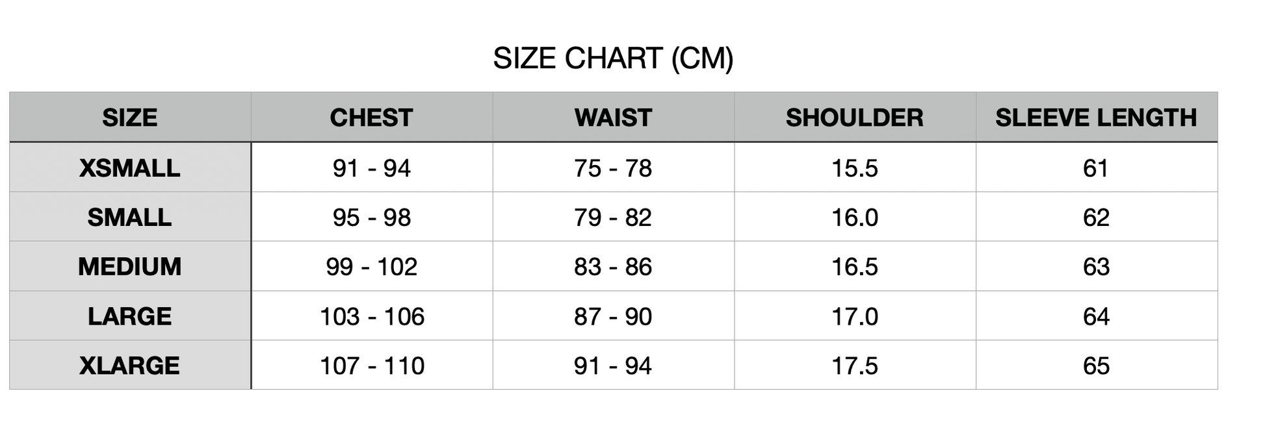Screen dimensions: 1265x426
Task: Click the small waist cell 79 - 82
Action: (613, 218)
